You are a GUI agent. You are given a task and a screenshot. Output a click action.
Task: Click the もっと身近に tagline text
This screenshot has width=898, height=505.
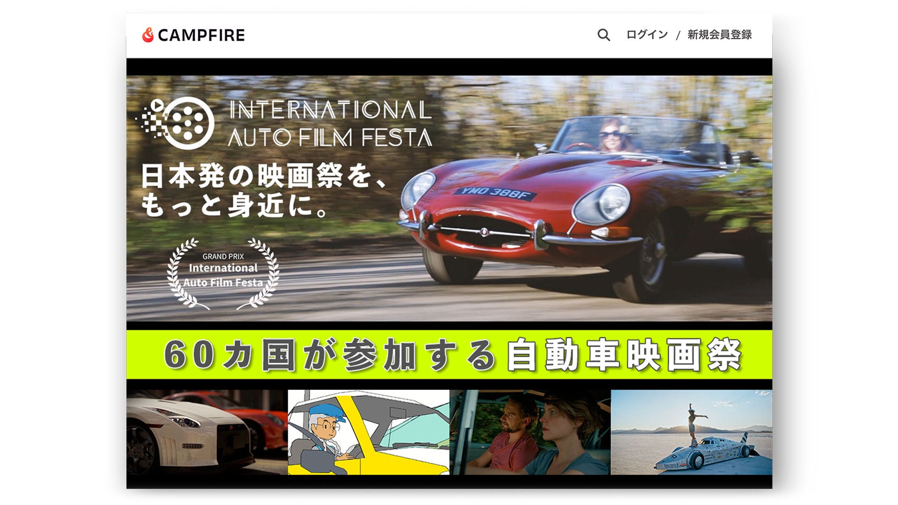click(234, 205)
